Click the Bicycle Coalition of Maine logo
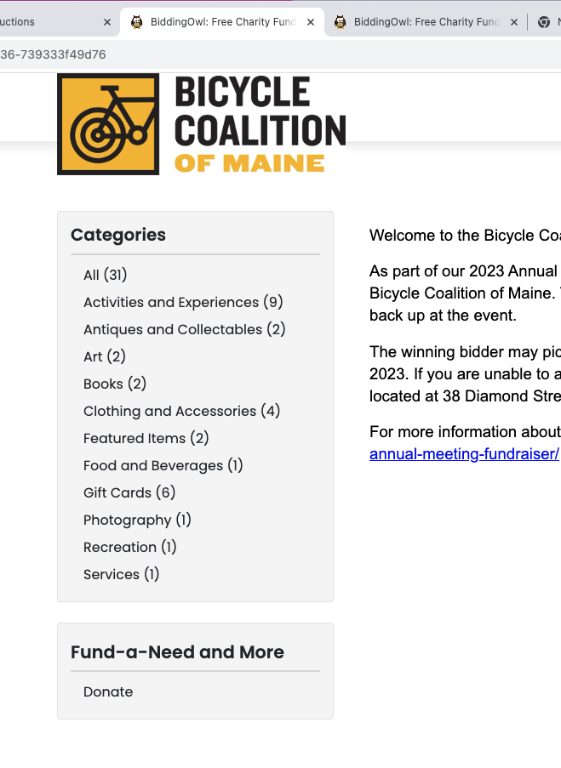This screenshot has width=561, height=768. 201,124
